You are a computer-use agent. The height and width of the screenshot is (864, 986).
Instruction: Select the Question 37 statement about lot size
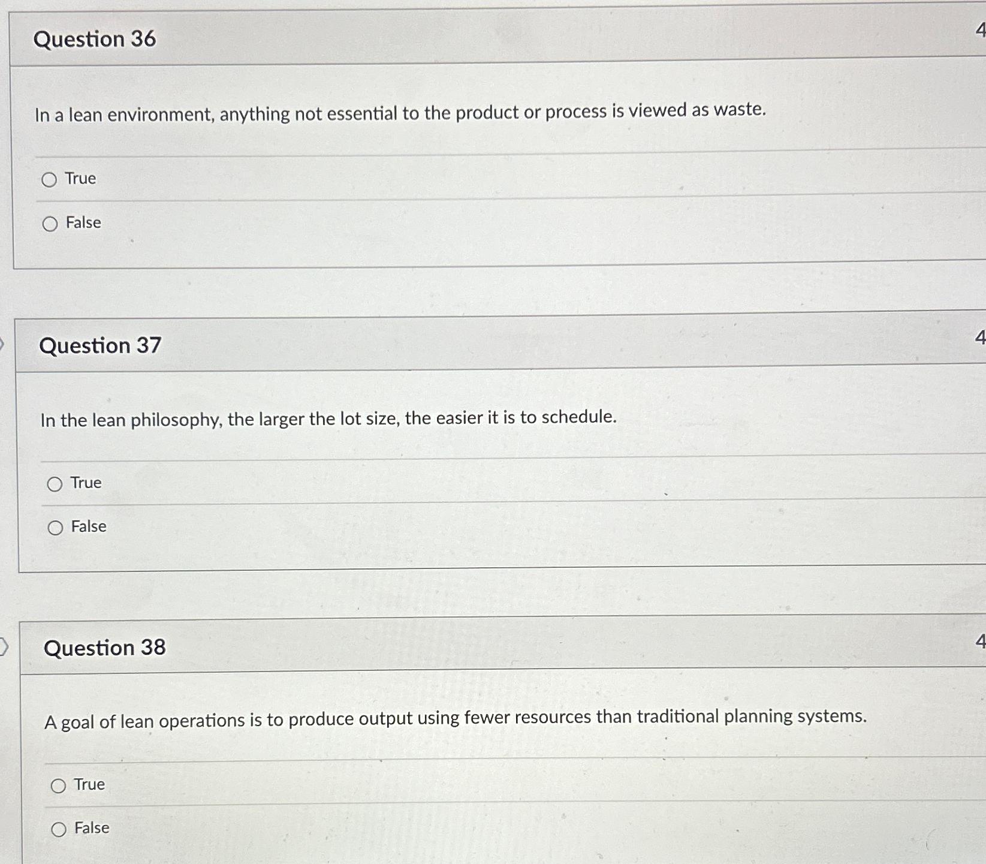click(328, 419)
